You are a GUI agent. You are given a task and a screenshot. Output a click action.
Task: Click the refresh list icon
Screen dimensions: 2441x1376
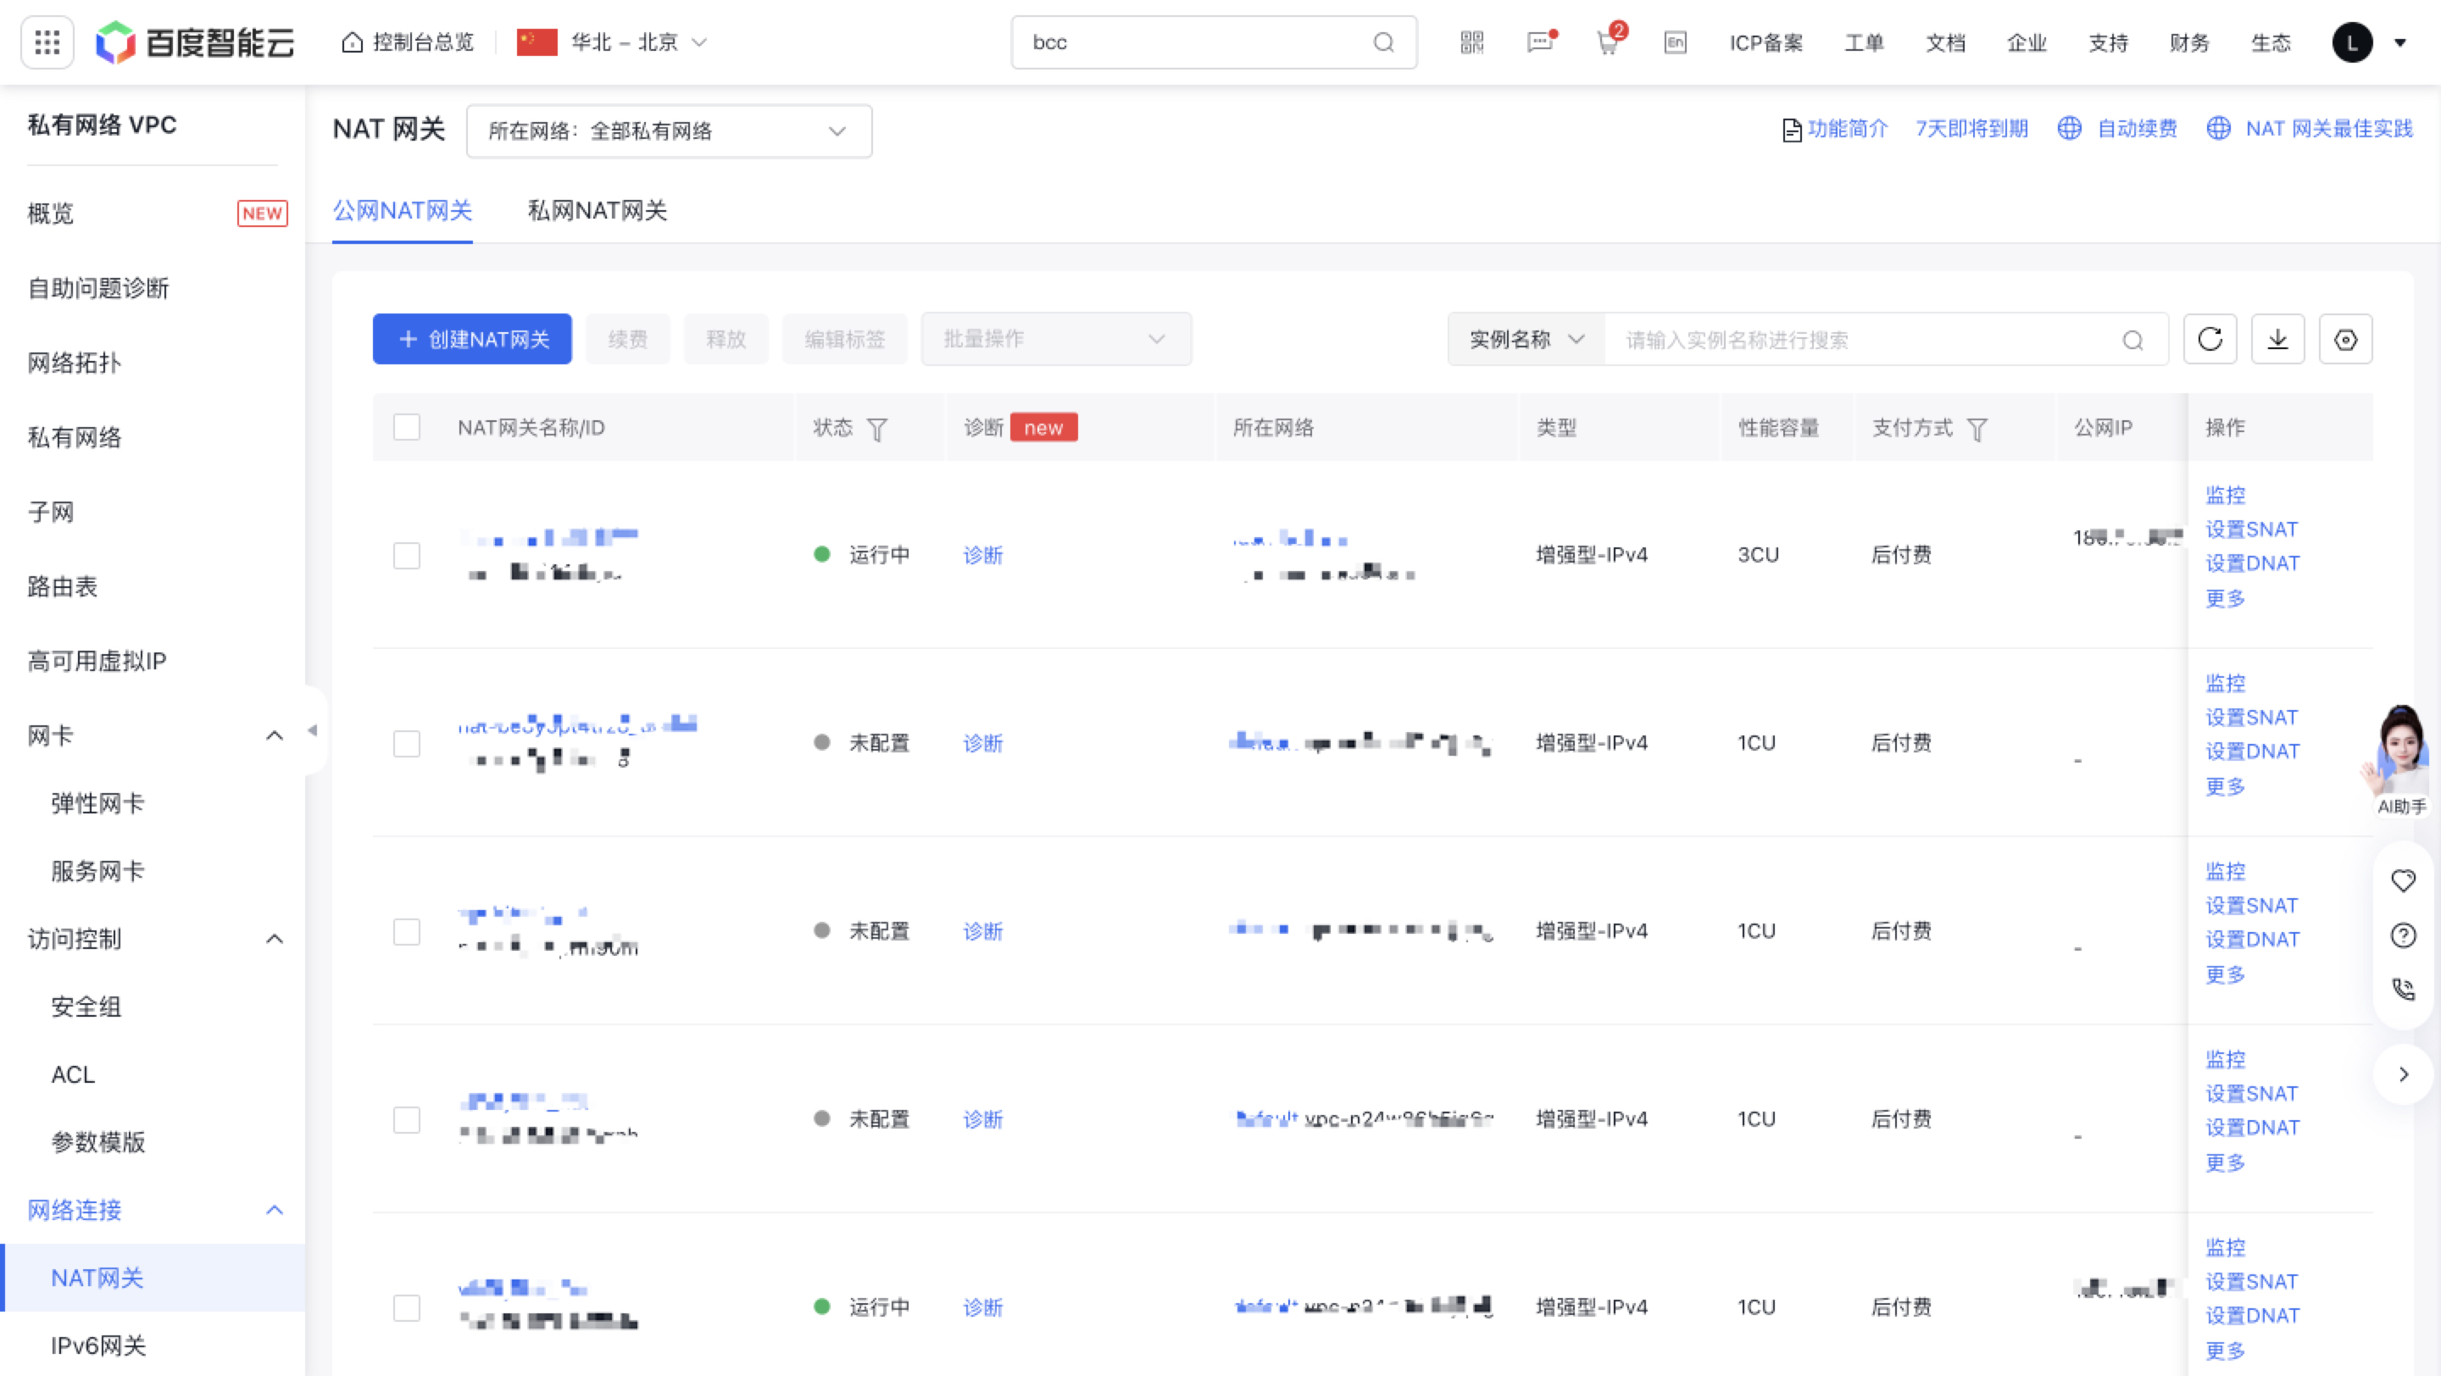2210,339
